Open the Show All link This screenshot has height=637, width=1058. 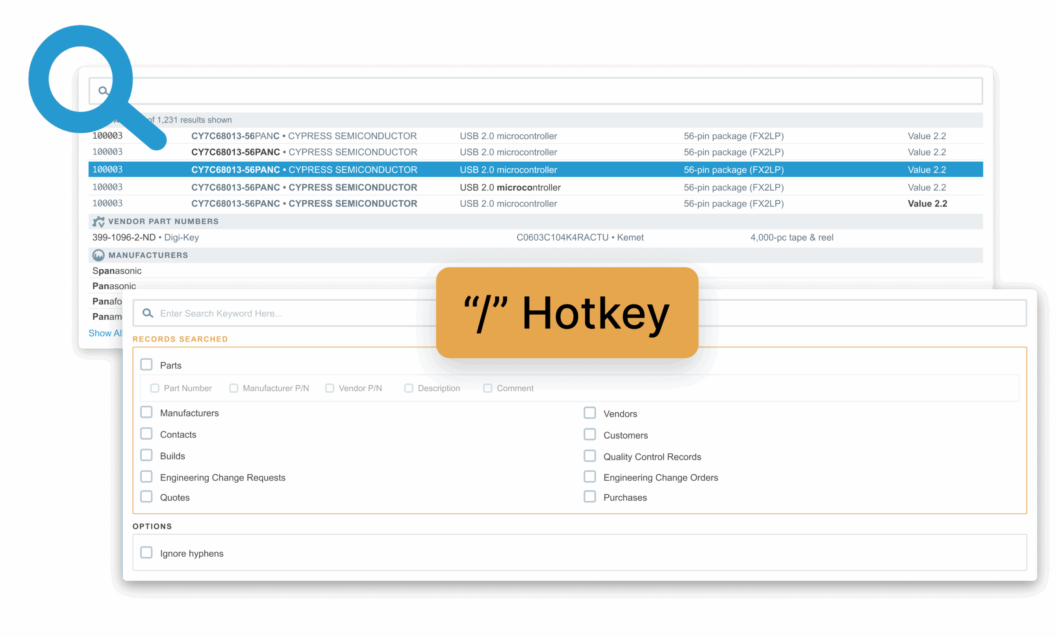tap(105, 333)
